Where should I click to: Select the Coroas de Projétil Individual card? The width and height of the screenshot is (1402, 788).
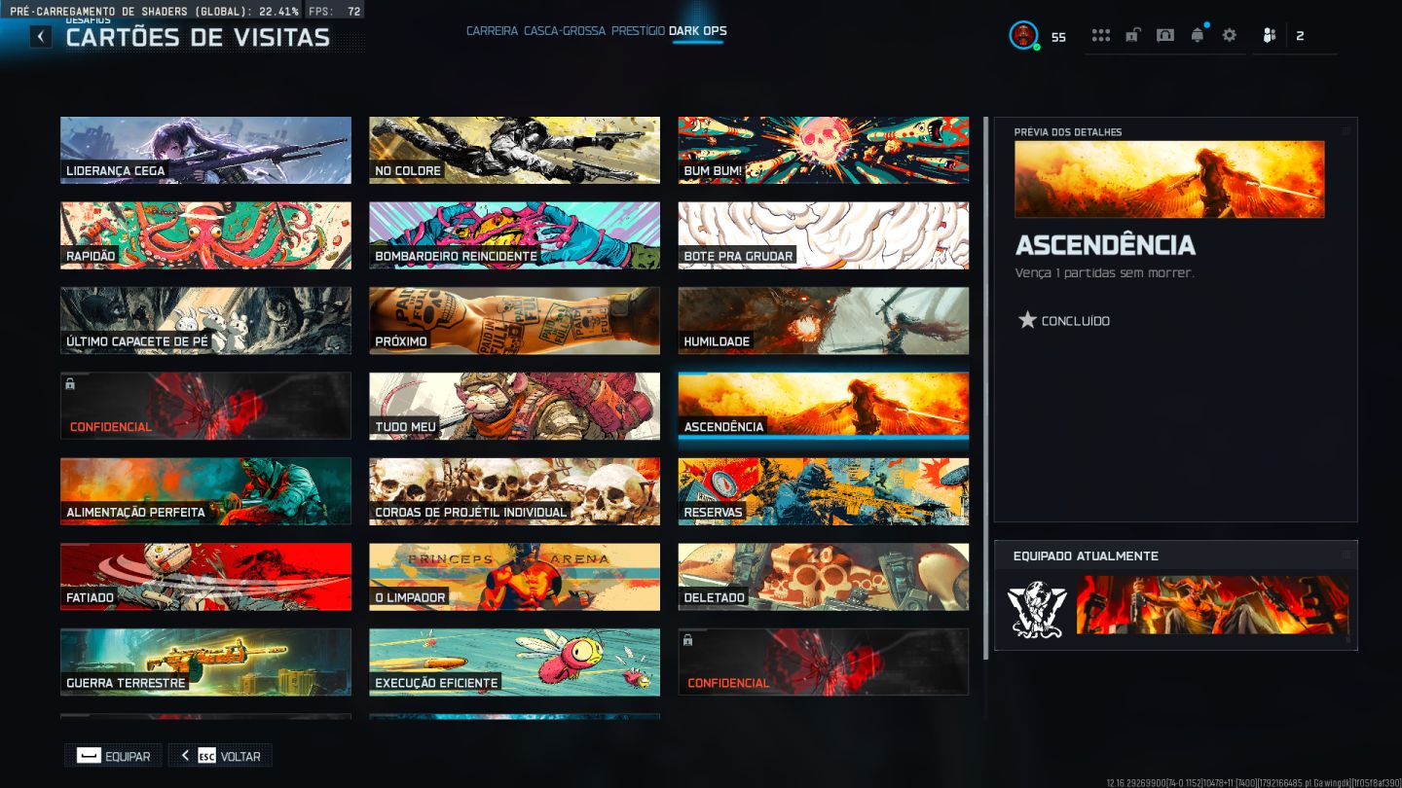click(x=514, y=491)
